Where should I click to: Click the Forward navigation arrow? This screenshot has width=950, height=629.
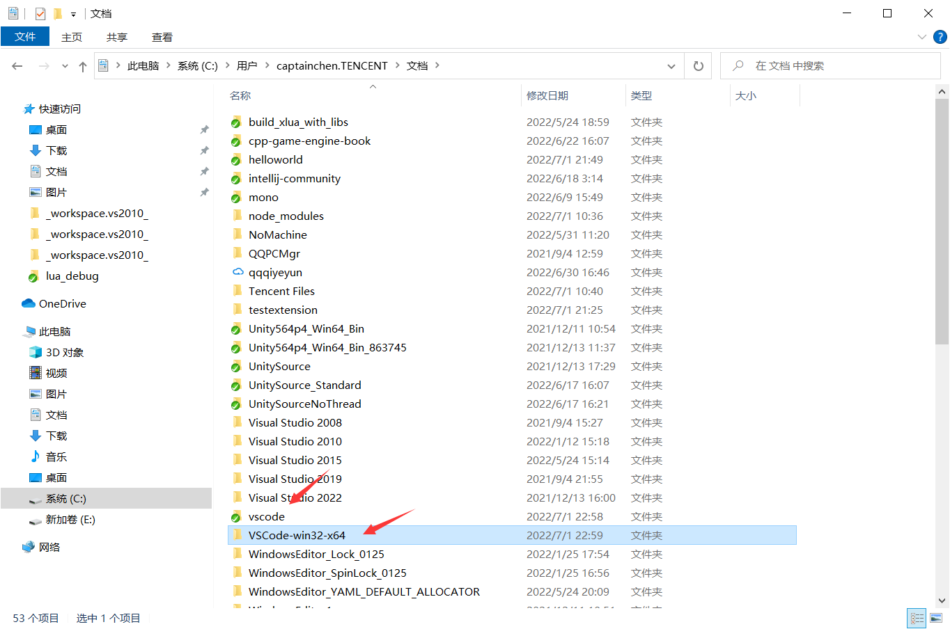(44, 66)
